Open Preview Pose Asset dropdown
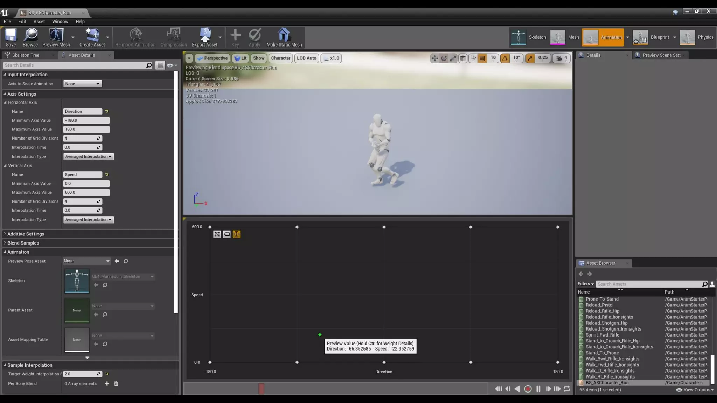 coord(86,261)
